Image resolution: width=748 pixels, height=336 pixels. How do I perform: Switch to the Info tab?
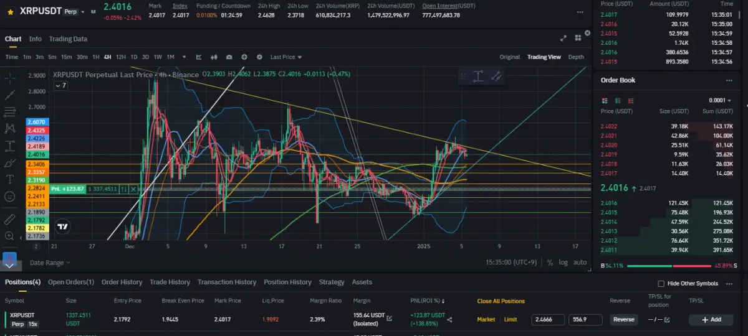[x=35, y=39]
